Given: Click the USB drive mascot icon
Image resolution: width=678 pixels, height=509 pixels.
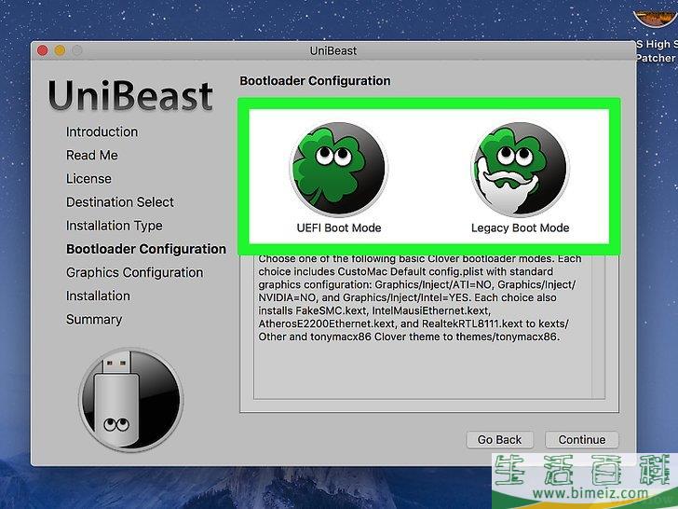Looking at the screenshot, I should point(131,400).
